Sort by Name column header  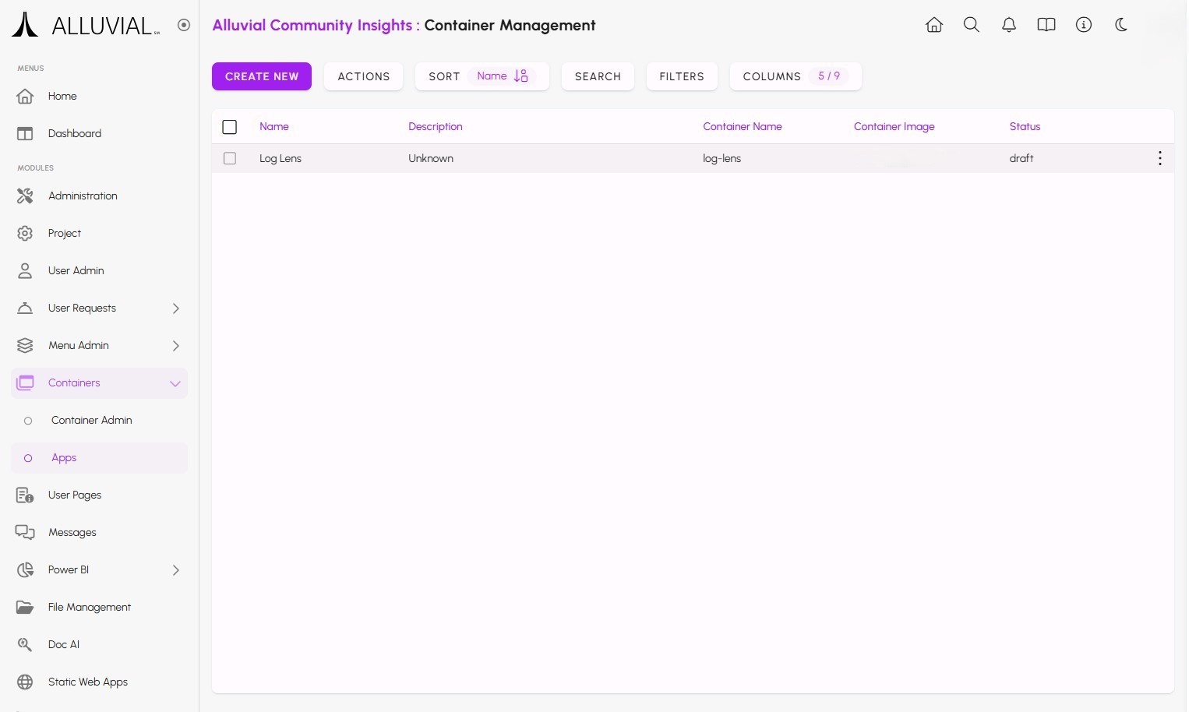pyautogui.click(x=274, y=126)
